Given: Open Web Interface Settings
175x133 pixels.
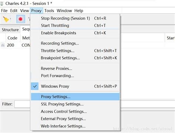Looking at the screenshot, I should pyautogui.click(x=75, y=126).
